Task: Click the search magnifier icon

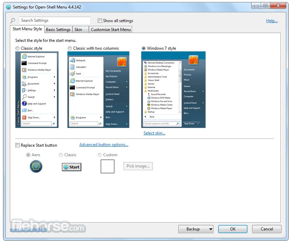Action: click(x=13, y=20)
